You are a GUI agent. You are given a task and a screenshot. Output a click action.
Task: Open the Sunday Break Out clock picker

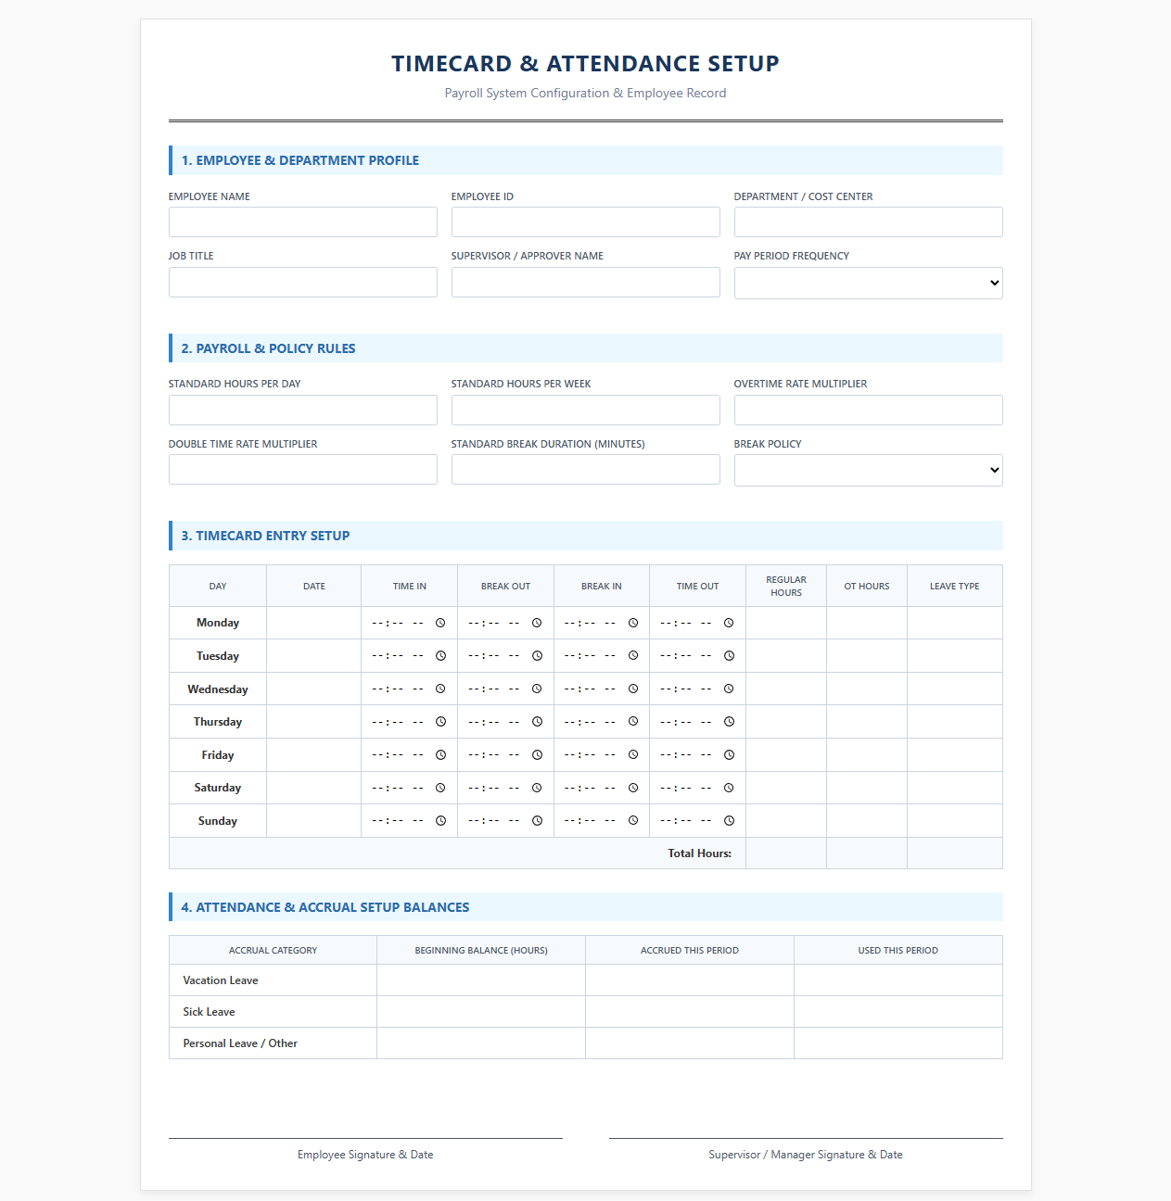(x=537, y=821)
